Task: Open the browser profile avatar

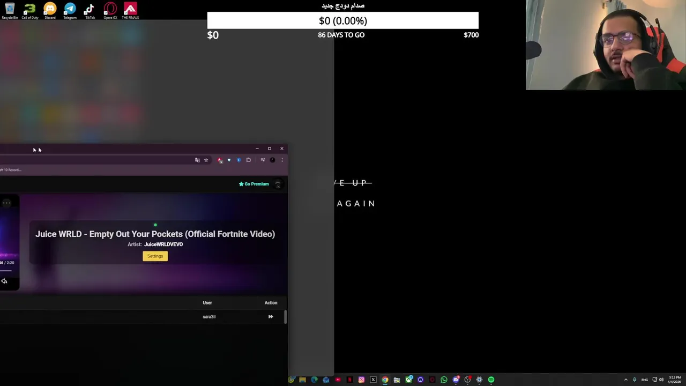Action: point(272,160)
